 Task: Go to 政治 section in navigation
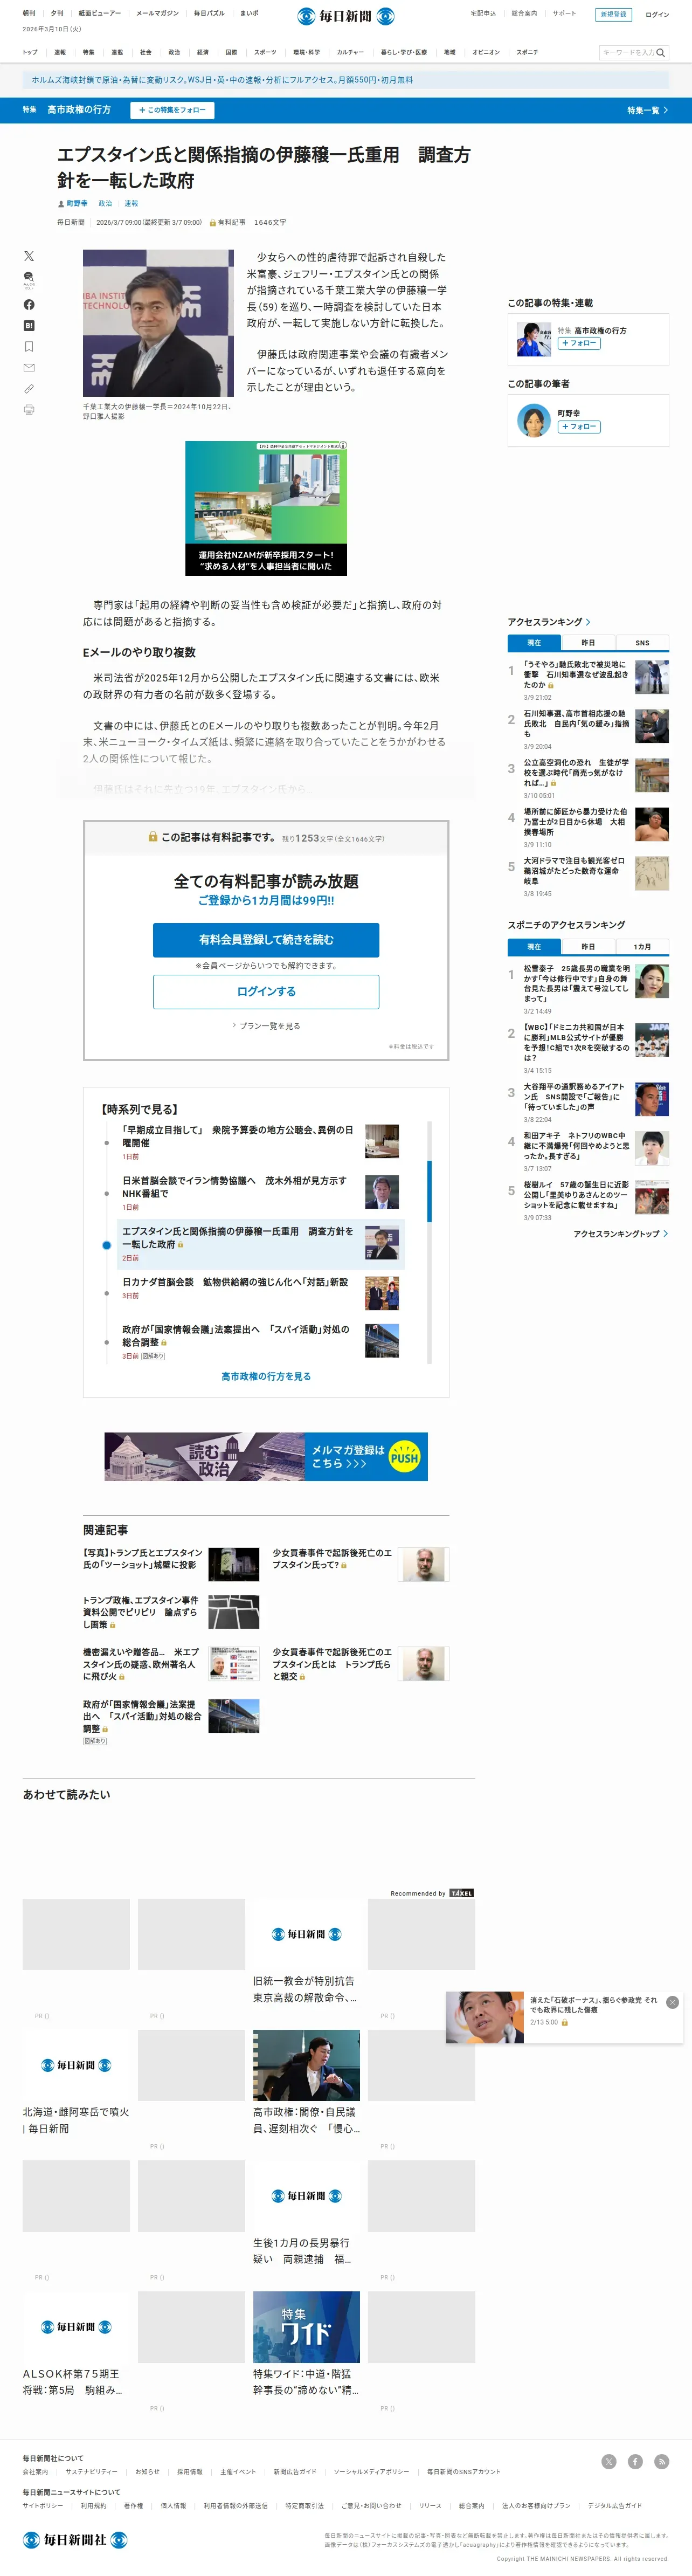(x=174, y=52)
